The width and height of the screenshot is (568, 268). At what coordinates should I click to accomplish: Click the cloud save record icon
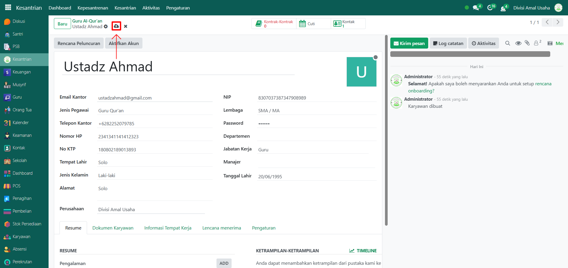click(x=116, y=26)
